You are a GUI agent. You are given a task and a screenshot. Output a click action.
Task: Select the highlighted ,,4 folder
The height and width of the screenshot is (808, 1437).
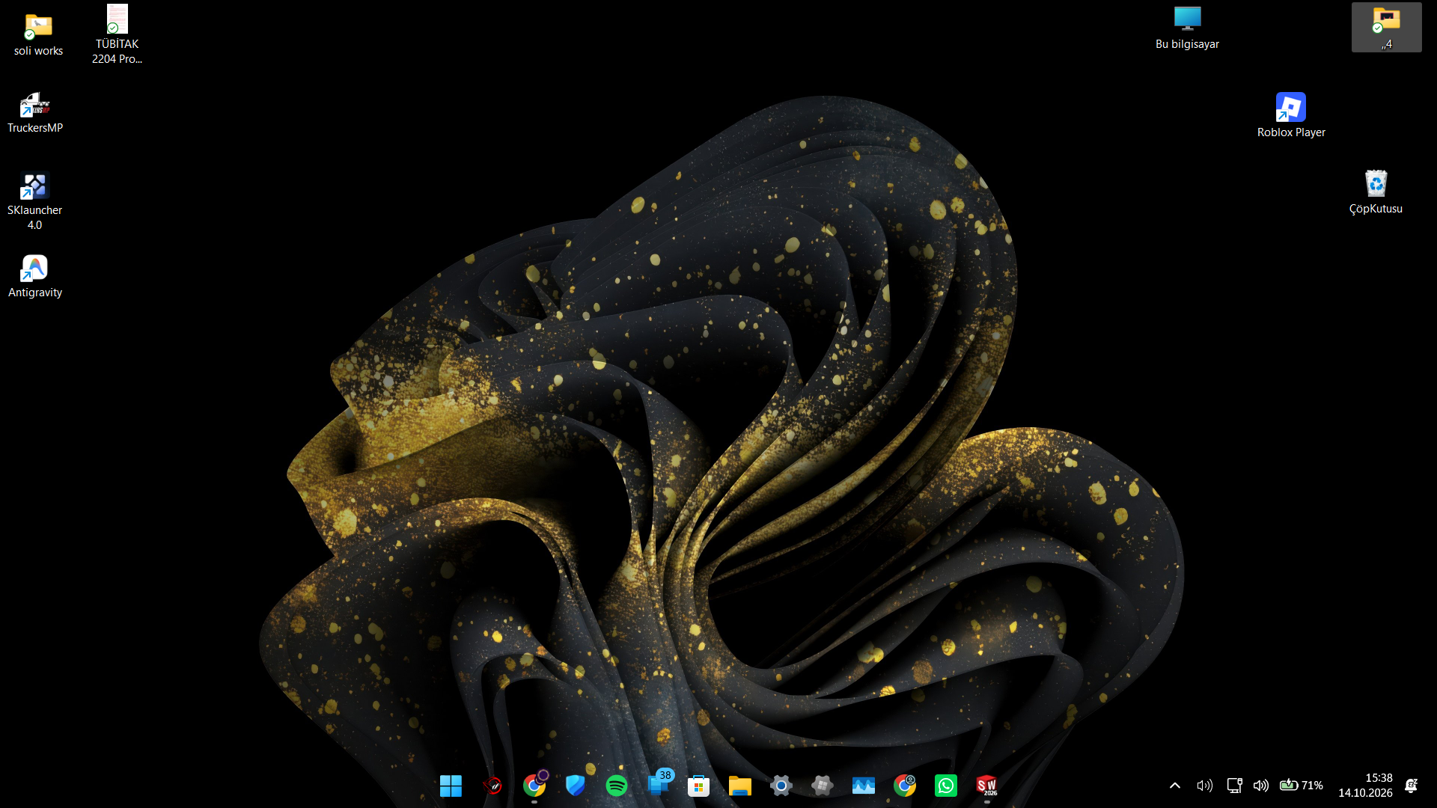click(x=1386, y=28)
